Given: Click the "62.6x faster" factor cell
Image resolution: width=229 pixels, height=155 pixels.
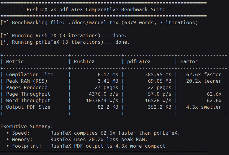Looking at the screenshot, I should coord(204,75).
